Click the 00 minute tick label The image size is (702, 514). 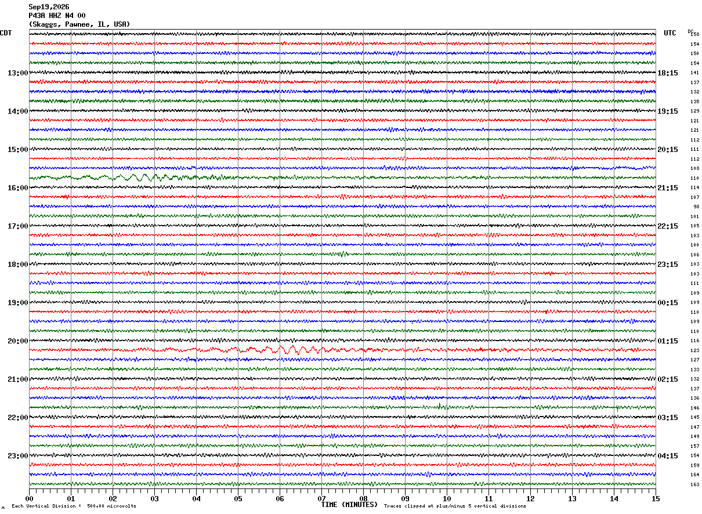[29, 499]
